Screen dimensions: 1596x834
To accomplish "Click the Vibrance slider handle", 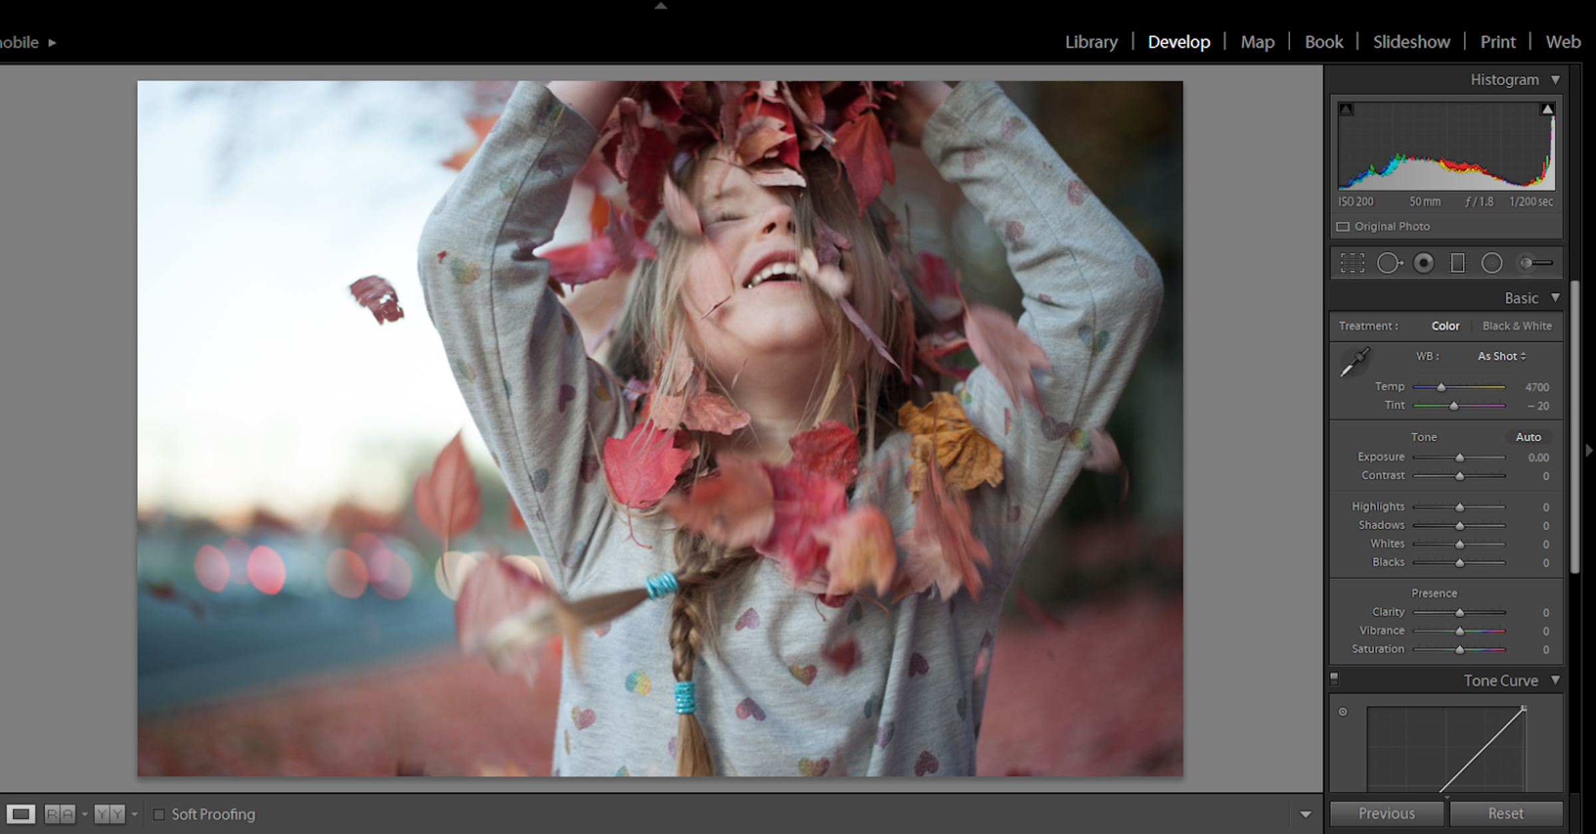I will [1460, 631].
